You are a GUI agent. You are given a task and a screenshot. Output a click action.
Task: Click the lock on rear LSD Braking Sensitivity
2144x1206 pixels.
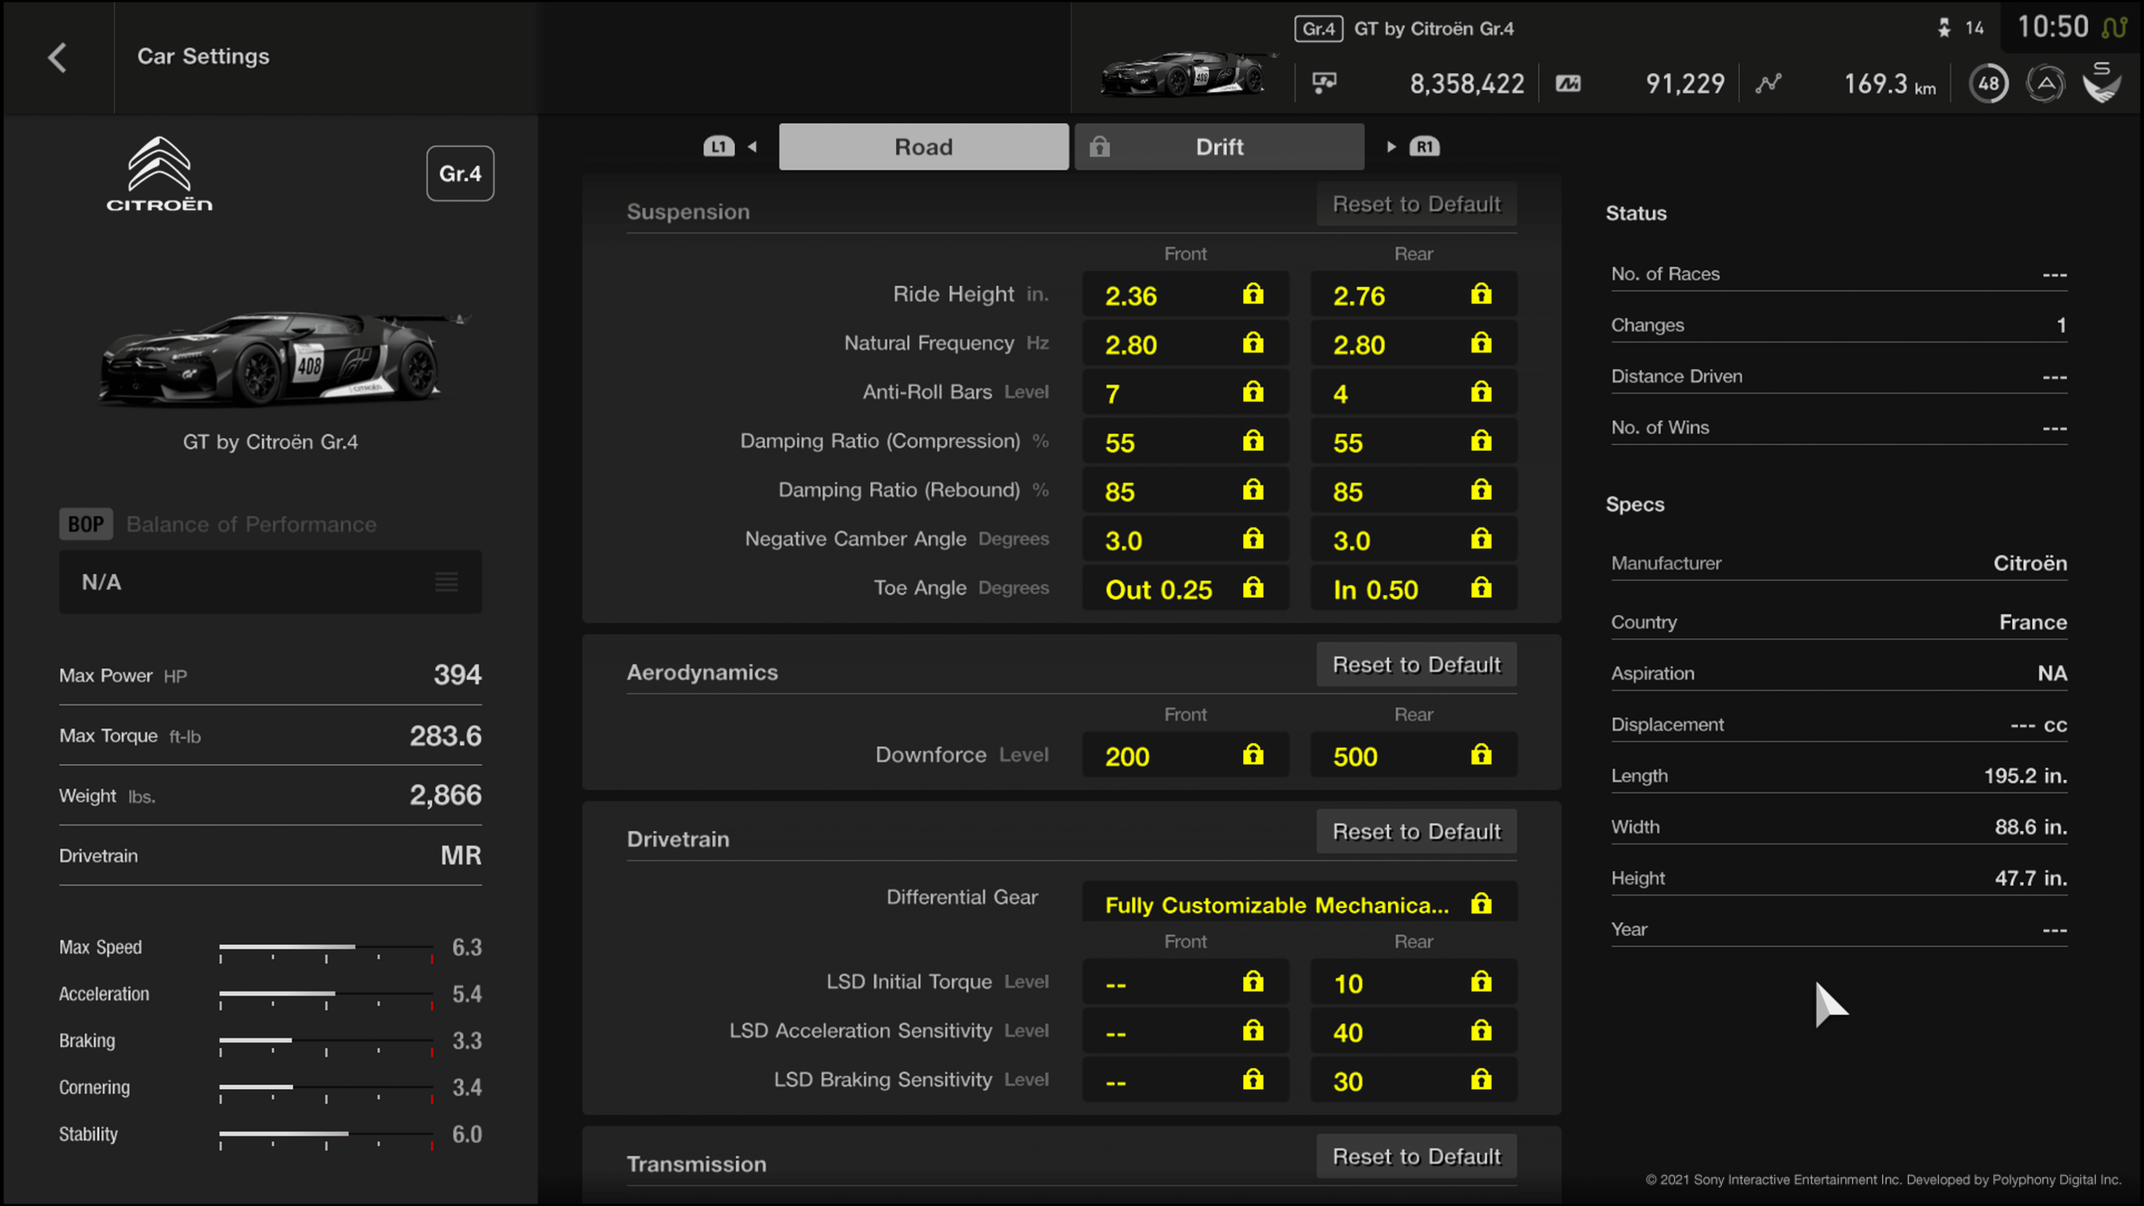(x=1481, y=1080)
